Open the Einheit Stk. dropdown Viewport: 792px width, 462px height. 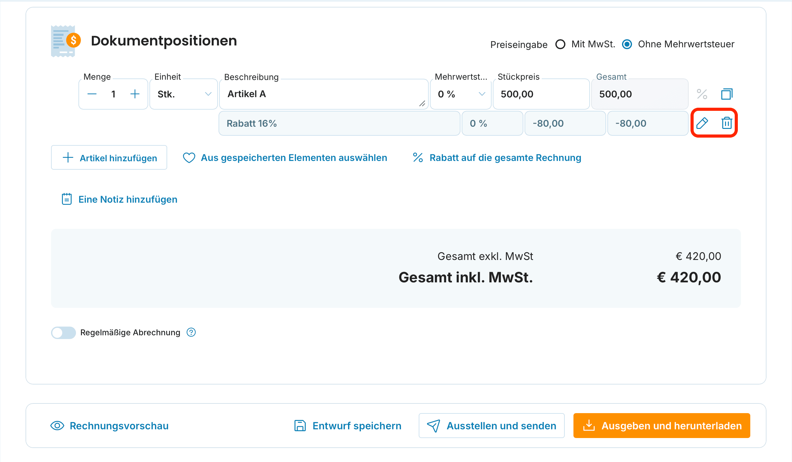pos(184,94)
